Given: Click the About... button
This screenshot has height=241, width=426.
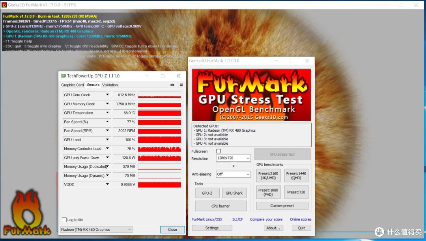Looking at the screenshot, I should [273, 228].
